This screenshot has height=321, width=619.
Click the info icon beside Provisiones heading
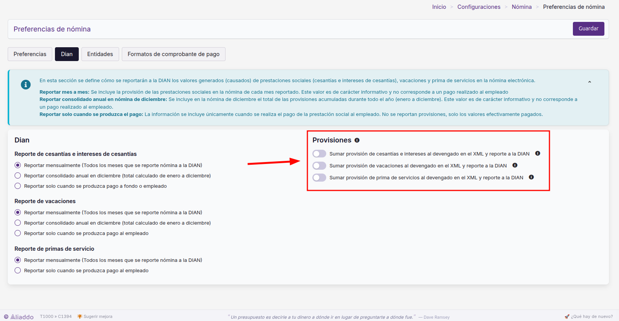[x=357, y=140]
